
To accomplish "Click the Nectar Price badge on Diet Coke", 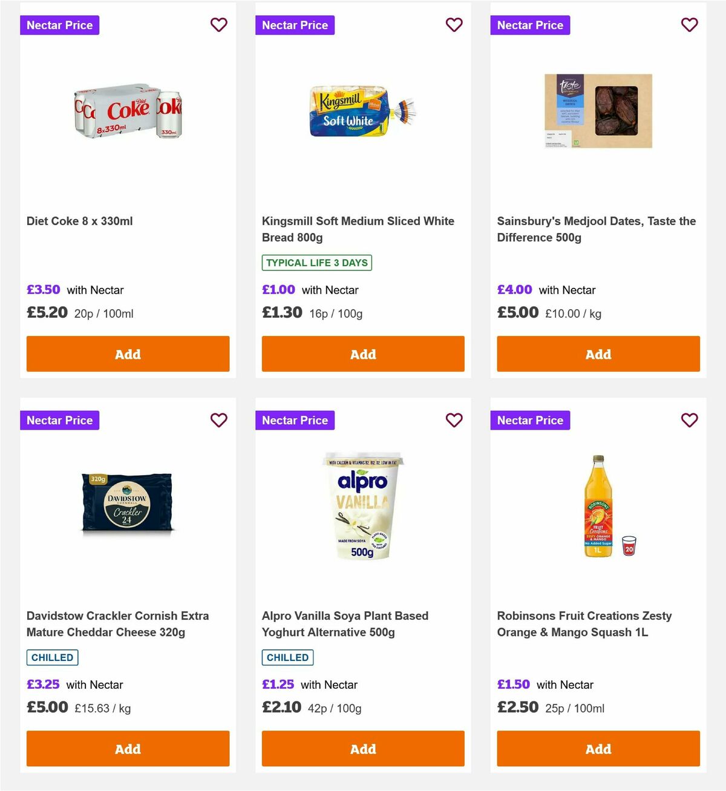I will point(59,25).
